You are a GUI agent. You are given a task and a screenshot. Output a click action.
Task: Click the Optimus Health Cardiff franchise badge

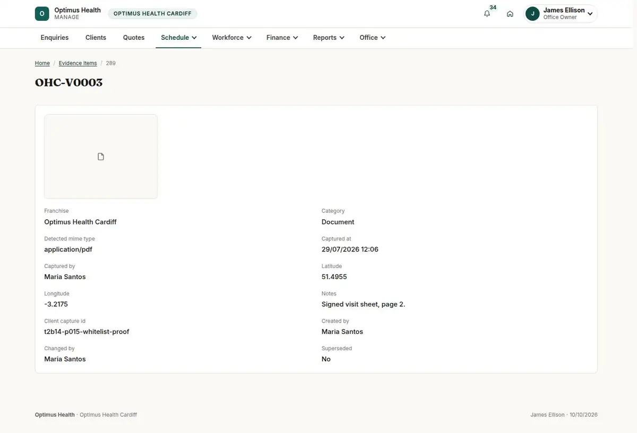[x=152, y=14]
